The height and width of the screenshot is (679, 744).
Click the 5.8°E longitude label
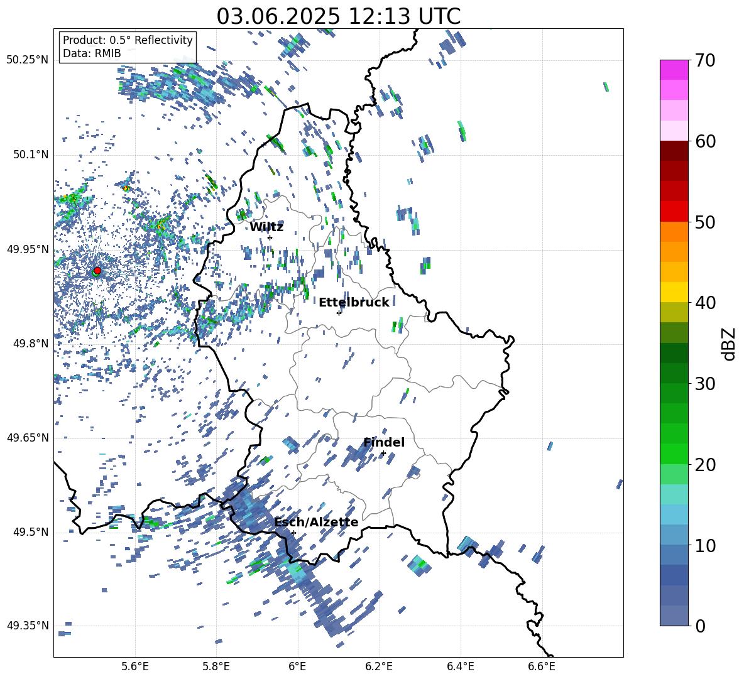click(x=216, y=666)
